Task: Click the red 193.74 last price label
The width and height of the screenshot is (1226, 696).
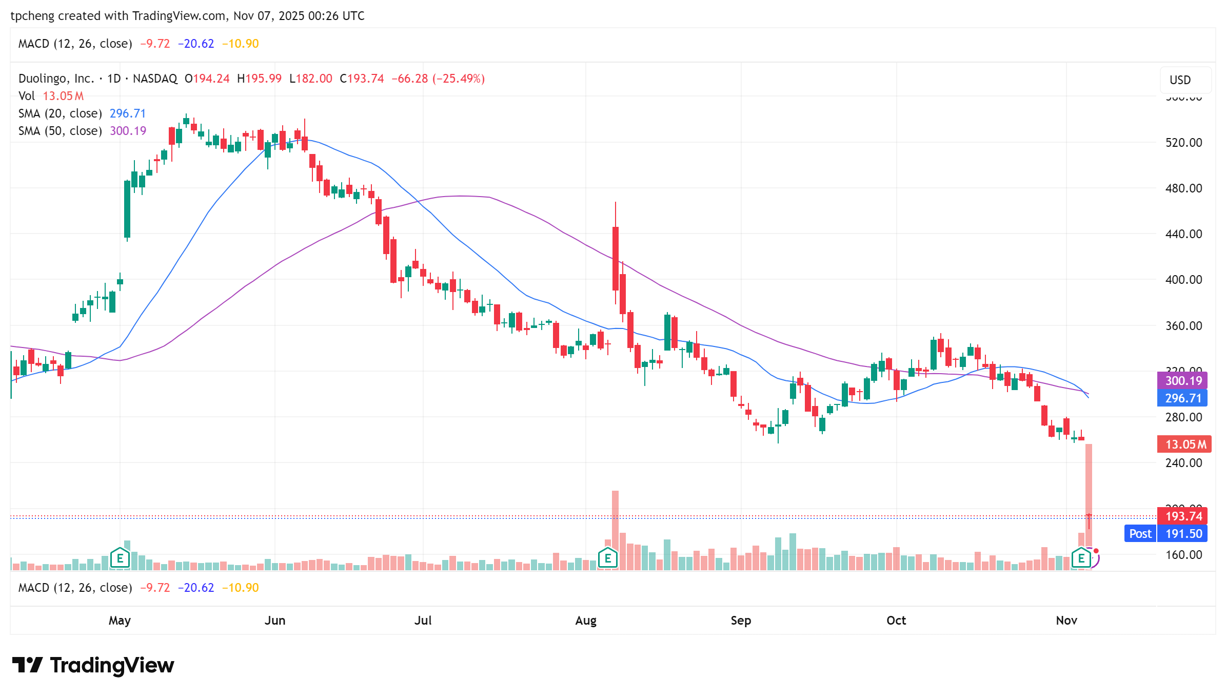Action: 1183,516
